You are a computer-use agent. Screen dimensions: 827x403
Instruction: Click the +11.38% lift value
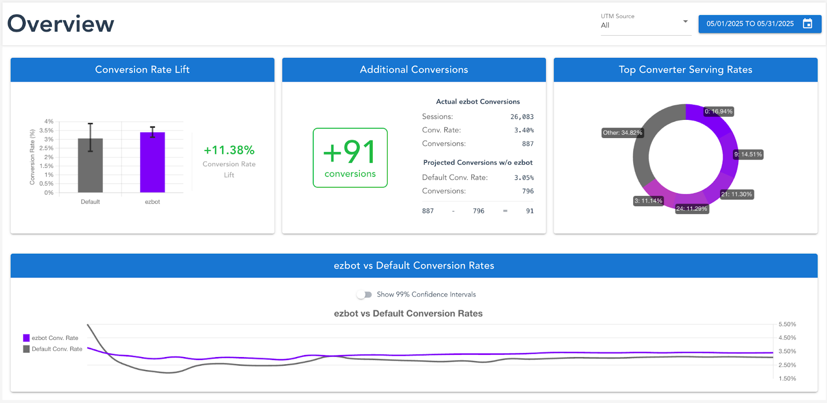(229, 150)
